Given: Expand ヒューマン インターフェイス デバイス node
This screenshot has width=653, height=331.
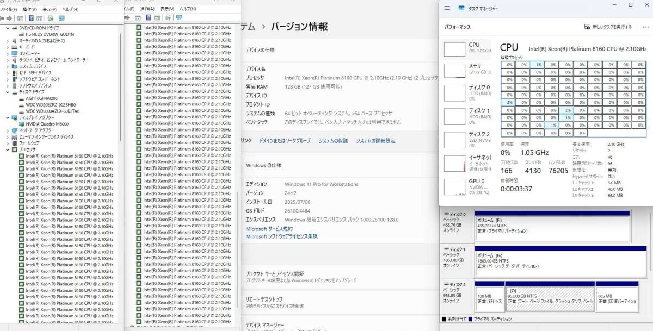Looking at the screenshot, I should 7,136.
